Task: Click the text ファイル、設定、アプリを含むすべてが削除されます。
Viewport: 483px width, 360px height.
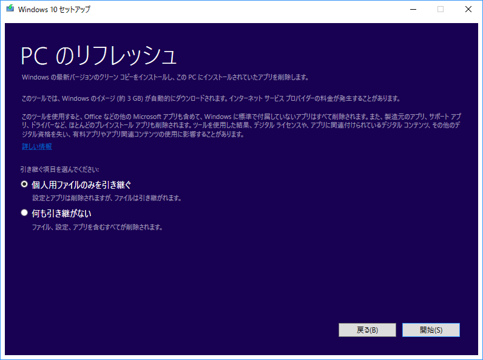Action: tap(97, 227)
